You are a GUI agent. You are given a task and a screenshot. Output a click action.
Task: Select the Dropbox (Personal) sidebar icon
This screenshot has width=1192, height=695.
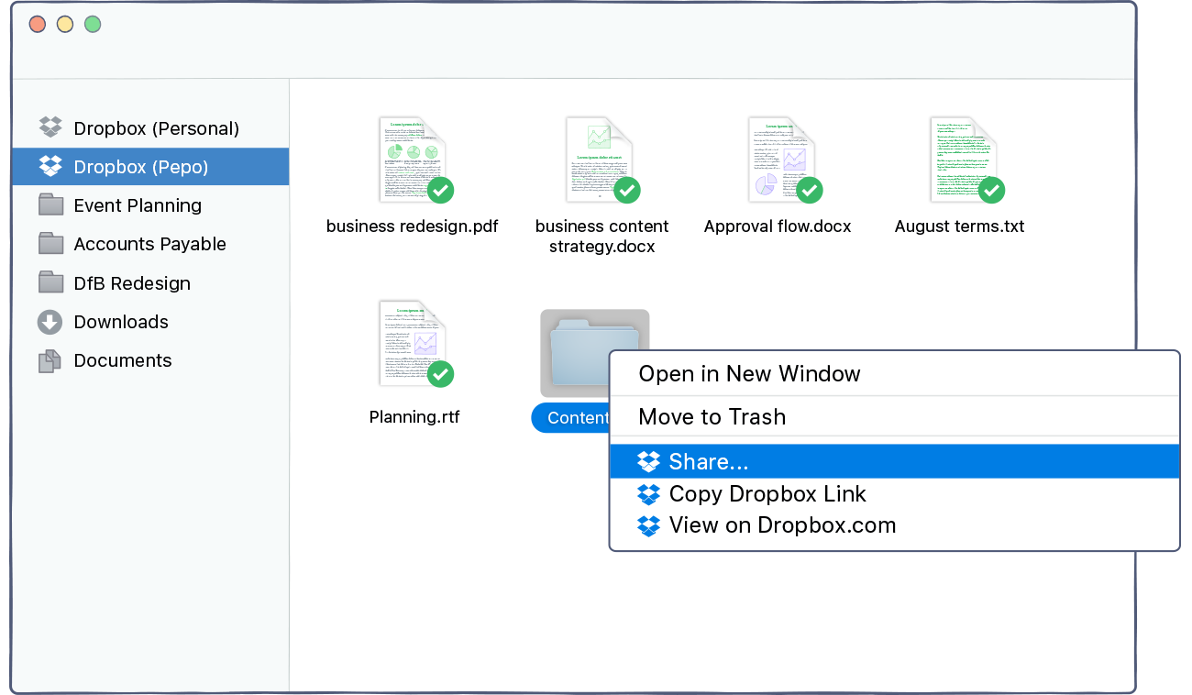(x=50, y=127)
